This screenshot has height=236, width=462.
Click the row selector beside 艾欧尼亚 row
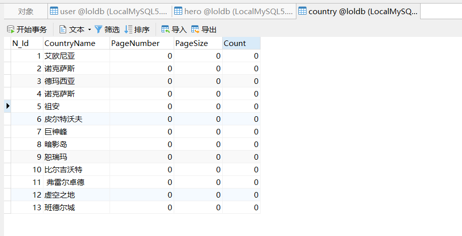click(8, 56)
